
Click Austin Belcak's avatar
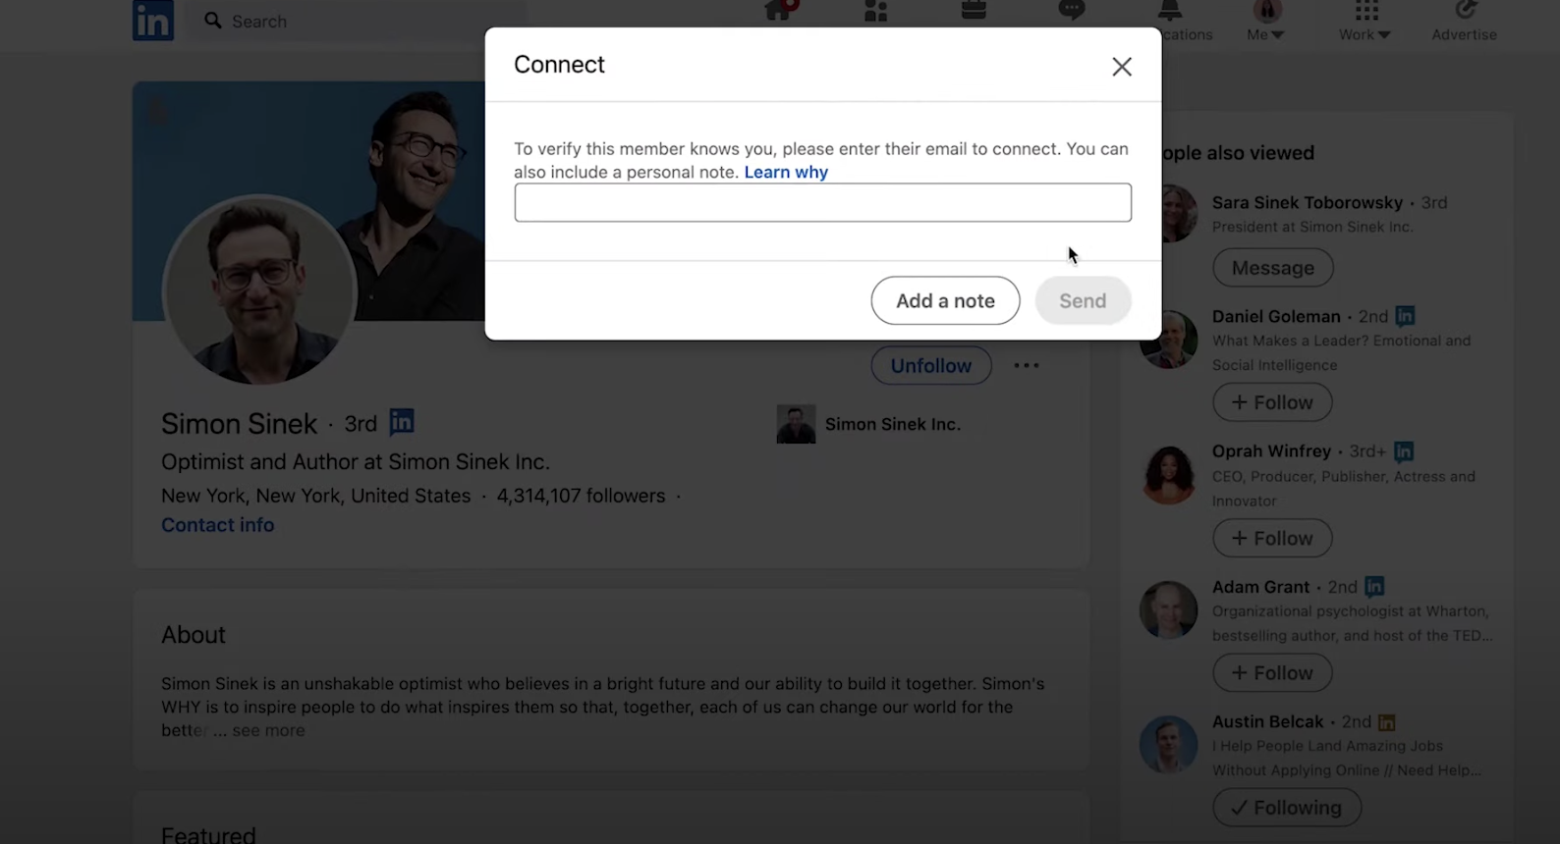click(x=1168, y=744)
